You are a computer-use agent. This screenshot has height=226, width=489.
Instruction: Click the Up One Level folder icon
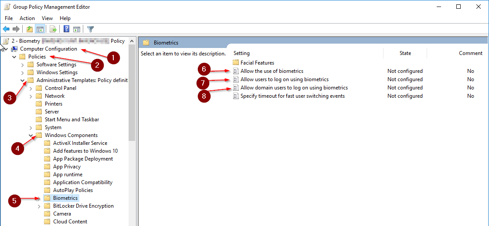pos(30,29)
